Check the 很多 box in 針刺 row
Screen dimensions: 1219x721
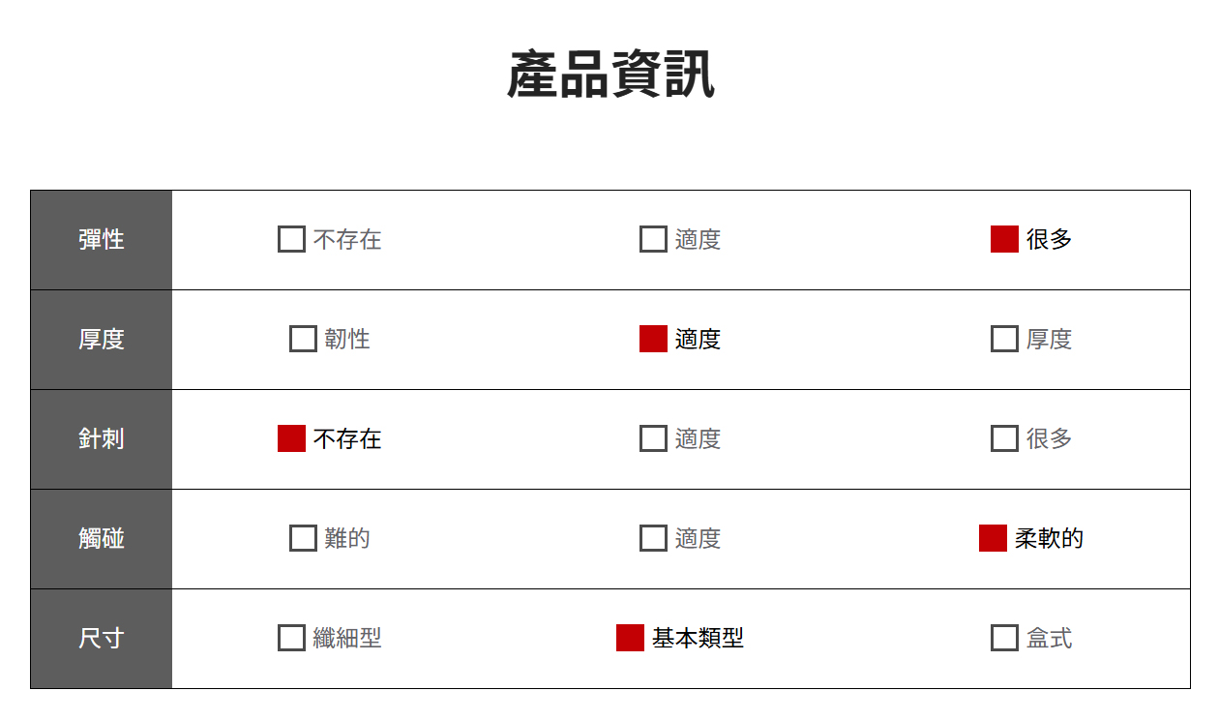[x=1004, y=438]
